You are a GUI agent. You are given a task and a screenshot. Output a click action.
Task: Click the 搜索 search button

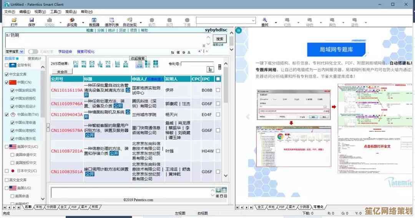[x=219, y=39]
